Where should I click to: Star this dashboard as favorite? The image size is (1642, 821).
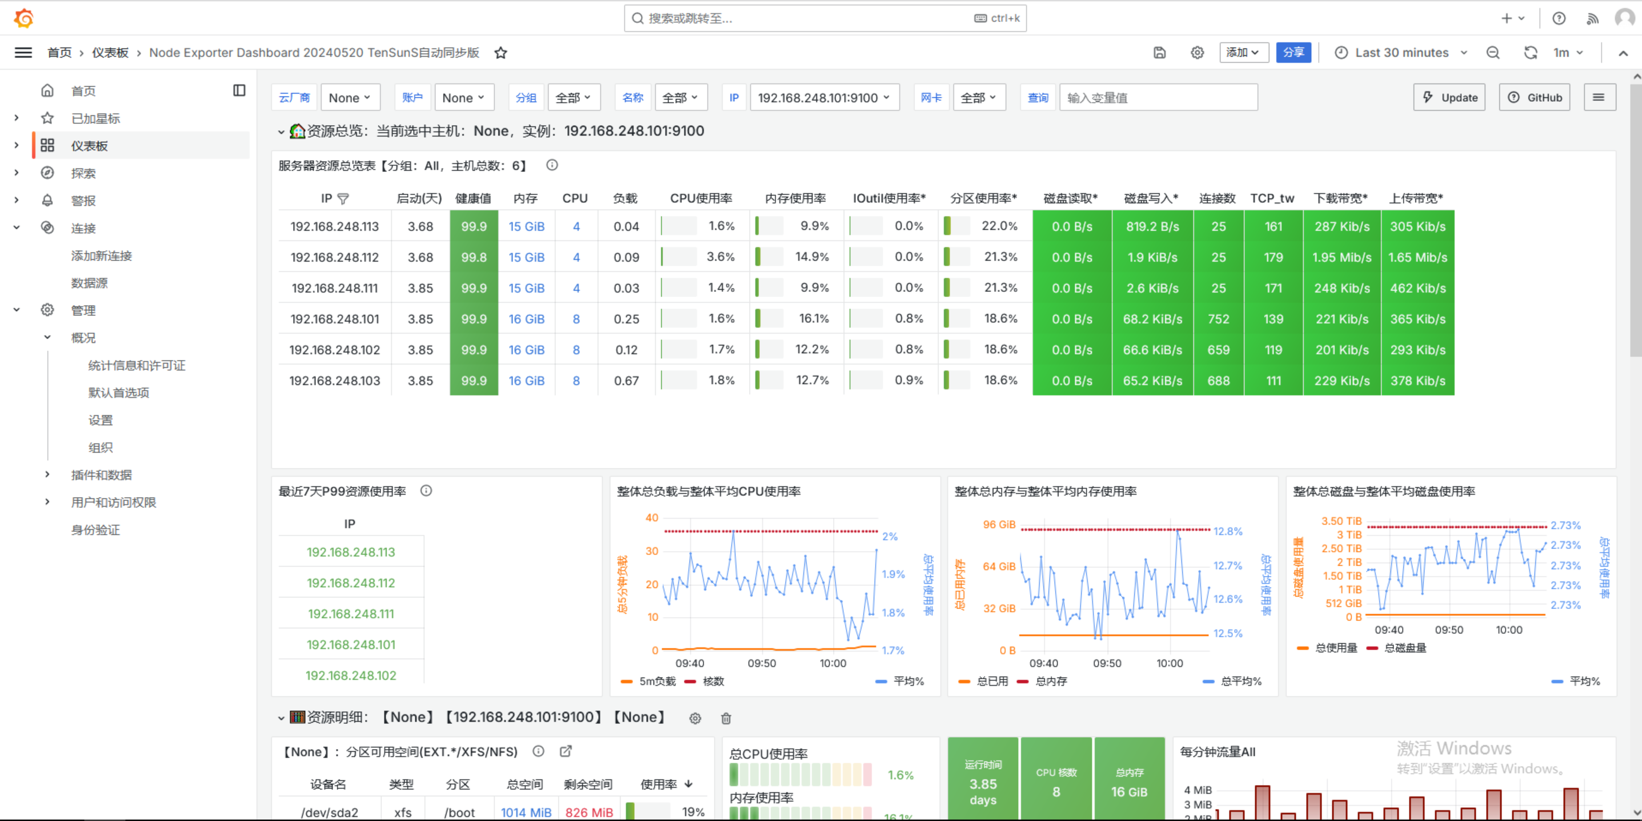click(x=500, y=53)
